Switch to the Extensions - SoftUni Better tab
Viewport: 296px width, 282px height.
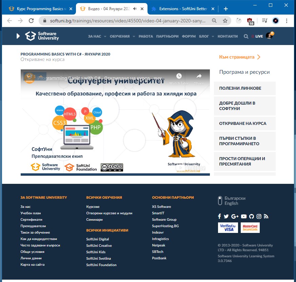click(183, 9)
